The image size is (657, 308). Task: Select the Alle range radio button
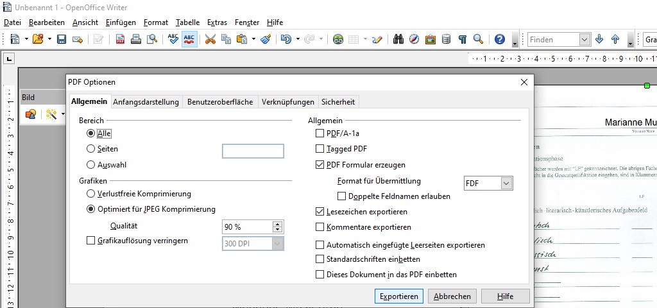point(90,133)
